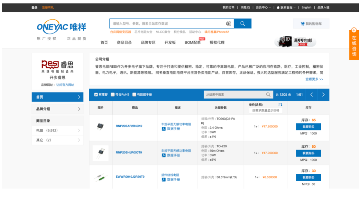Click the price sort icon

click(x=280, y=104)
